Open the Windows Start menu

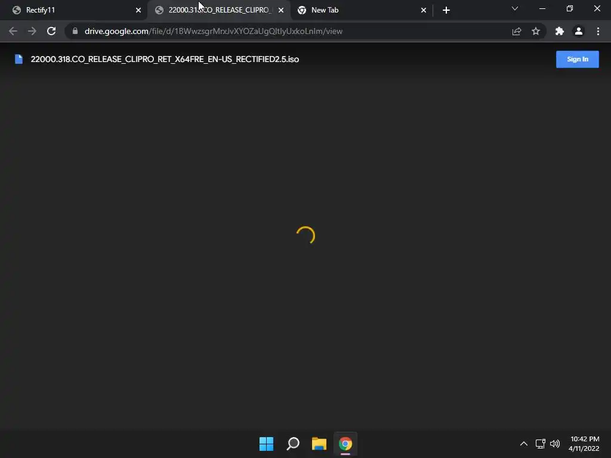267,444
